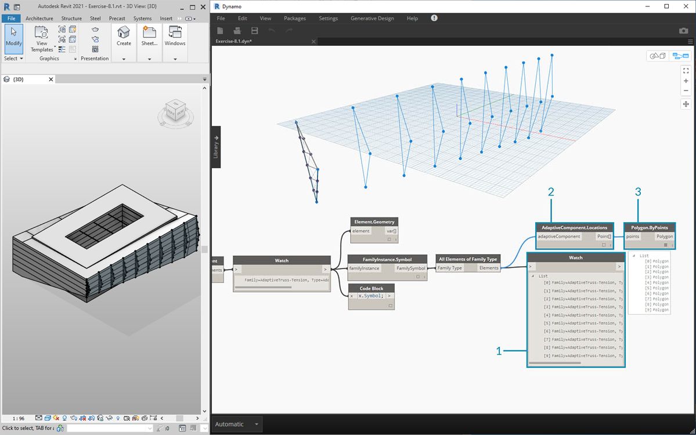This screenshot has width=696, height=435.
Task: Click zoom in plus button in canvas
Action: pos(686,81)
